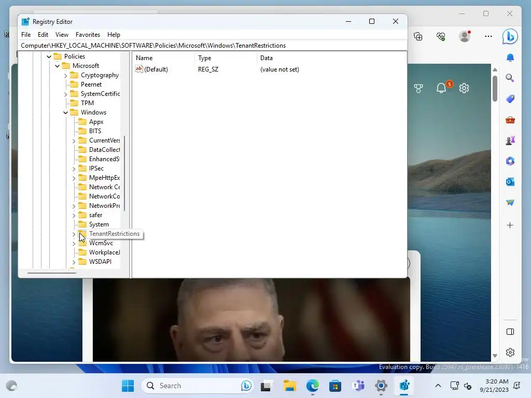Open the Edge sidebar Drop icon
The height and width of the screenshot is (398, 531).
510,203
